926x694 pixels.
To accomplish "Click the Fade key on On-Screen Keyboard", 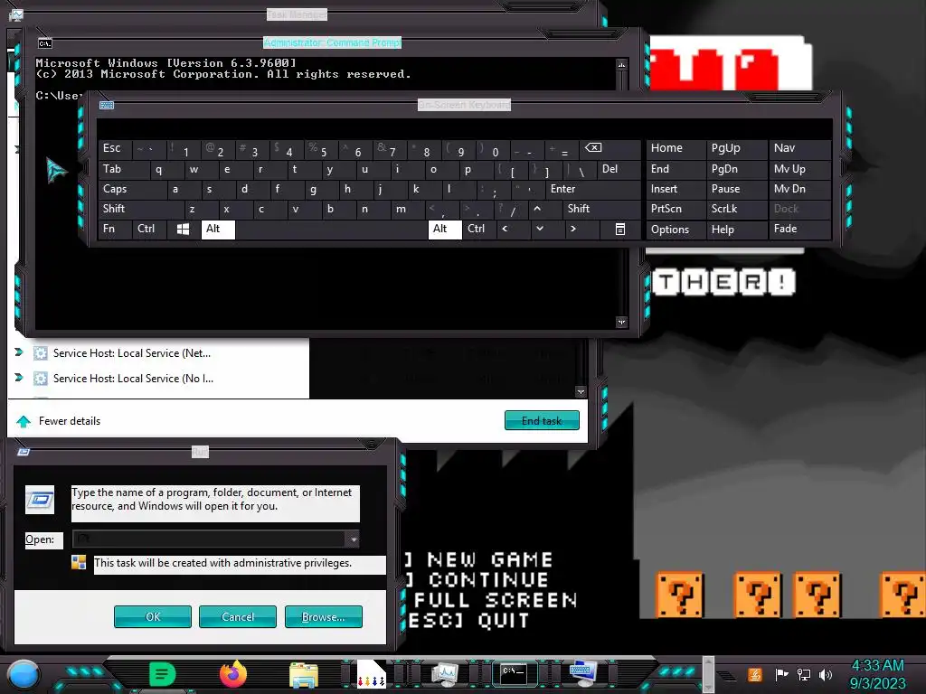I will [x=799, y=229].
